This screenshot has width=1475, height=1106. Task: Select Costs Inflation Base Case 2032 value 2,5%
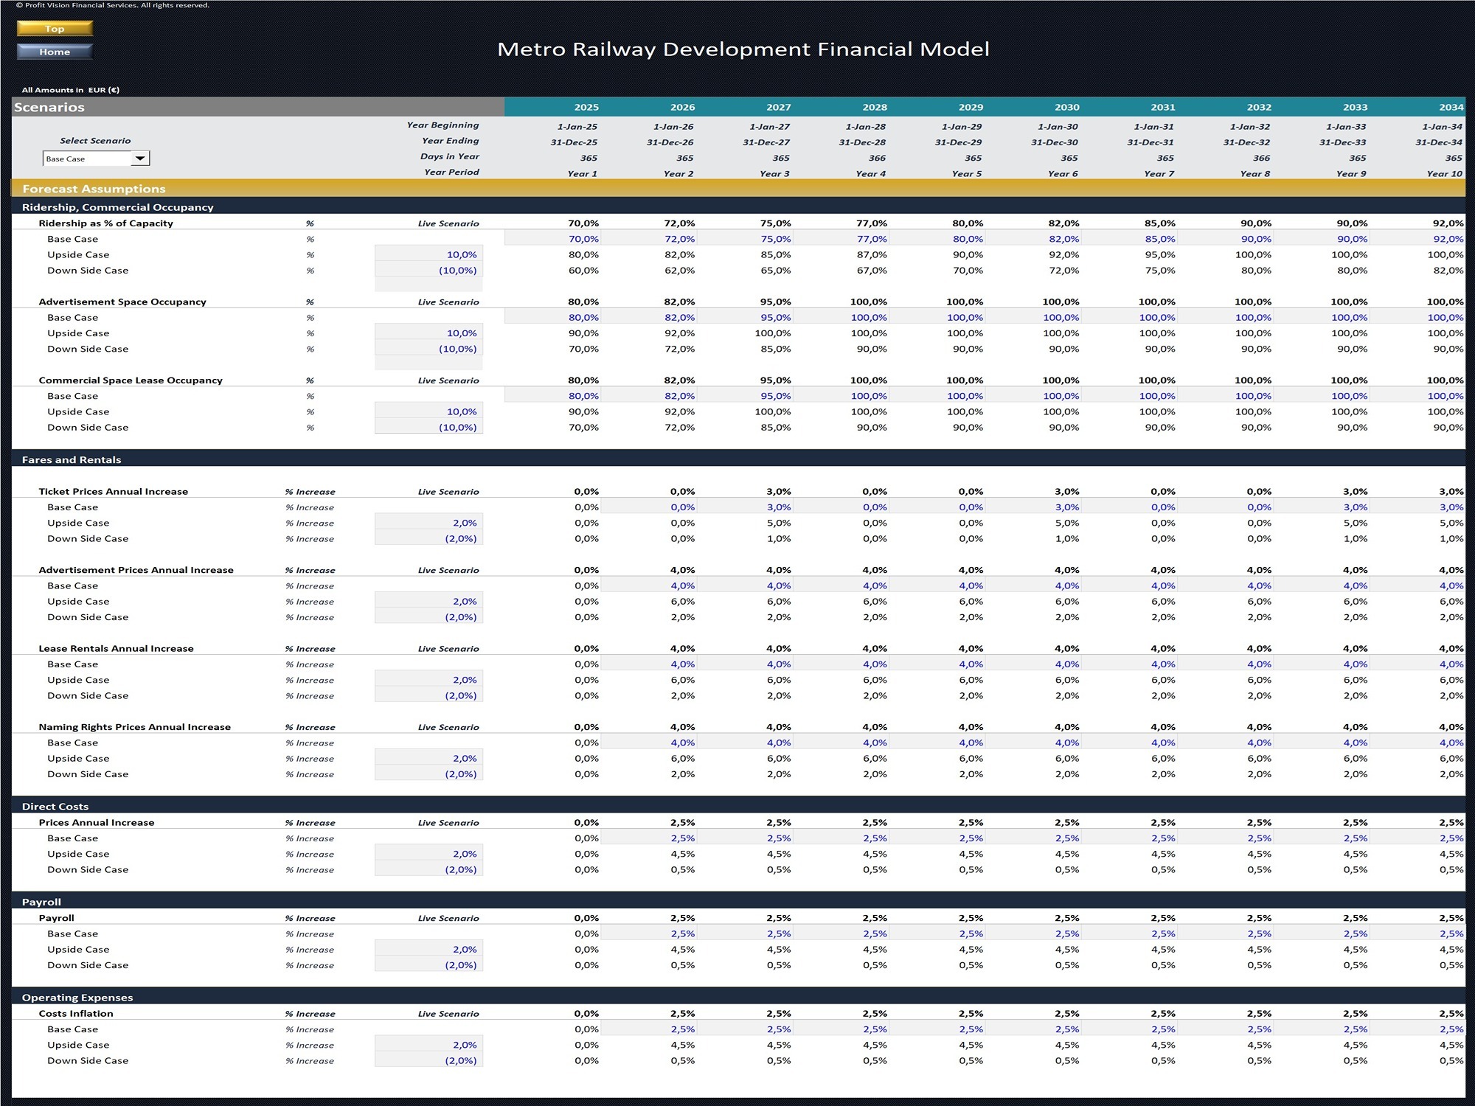coord(1225,1029)
